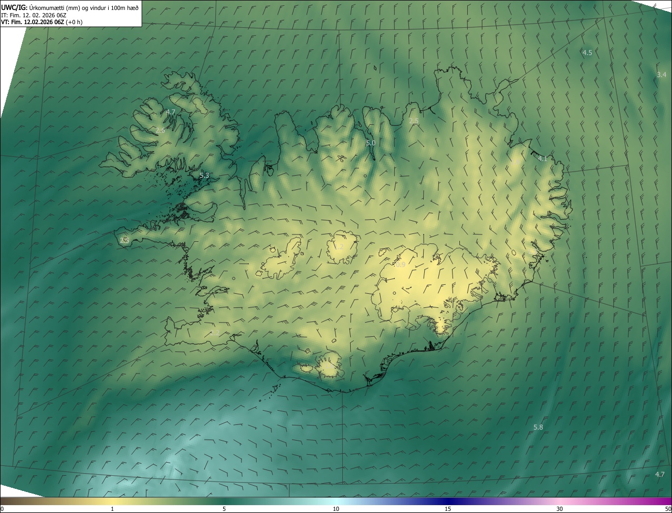Click the 0.9 value on the large glacier
The height and width of the screenshot is (513, 672).
click(401, 265)
